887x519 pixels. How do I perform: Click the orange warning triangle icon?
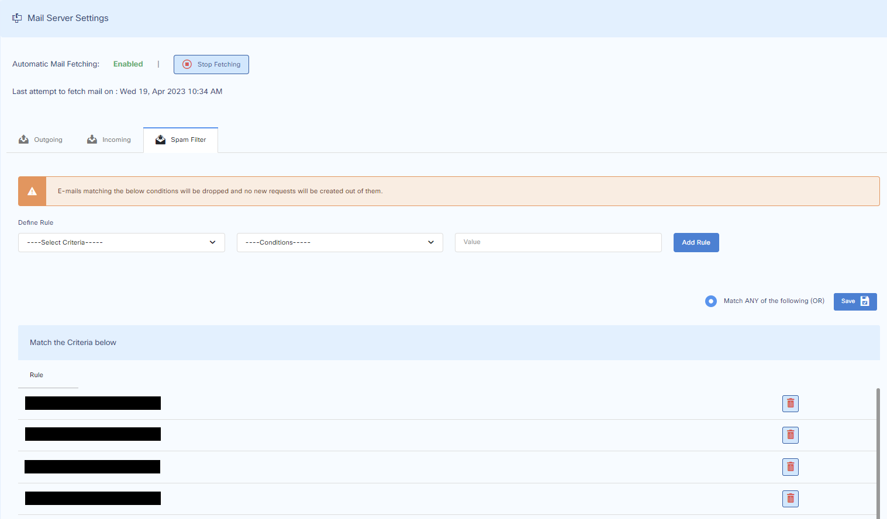[x=32, y=191]
